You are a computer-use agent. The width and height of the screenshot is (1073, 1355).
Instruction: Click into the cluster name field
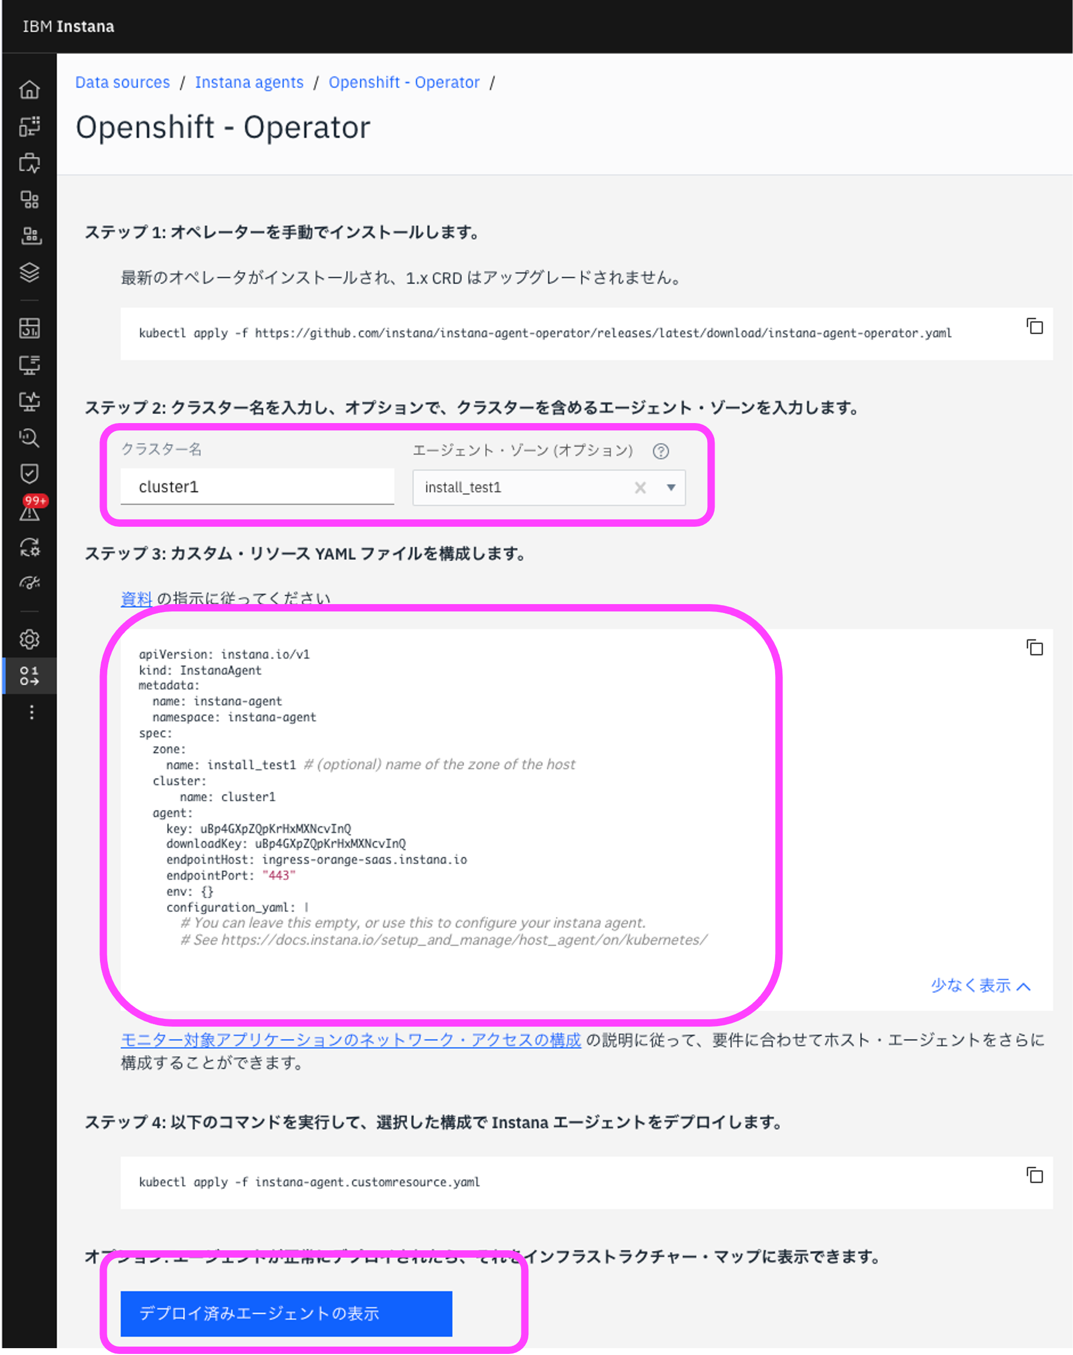coord(257,487)
